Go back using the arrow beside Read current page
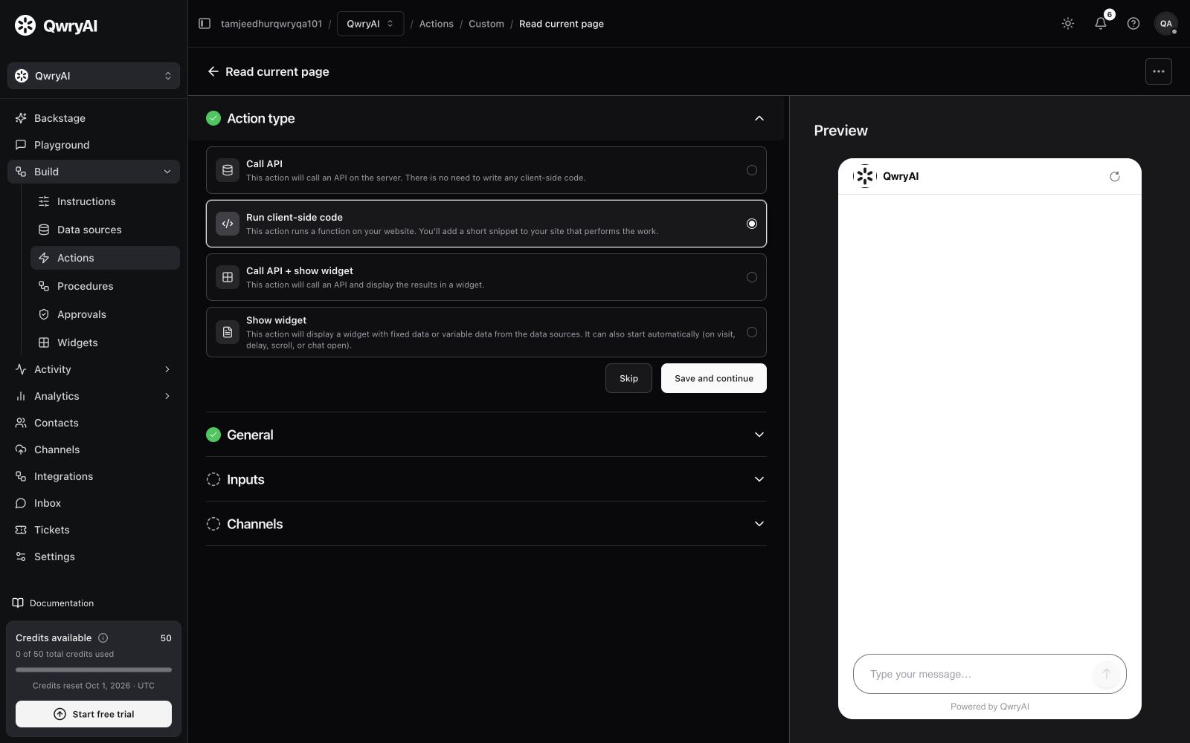The width and height of the screenshot is (1190, 743). 213,71
